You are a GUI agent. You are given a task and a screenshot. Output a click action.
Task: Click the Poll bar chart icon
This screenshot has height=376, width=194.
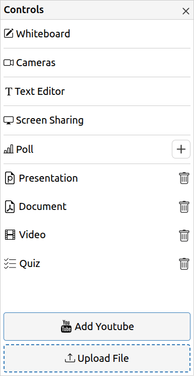[9, 149]
